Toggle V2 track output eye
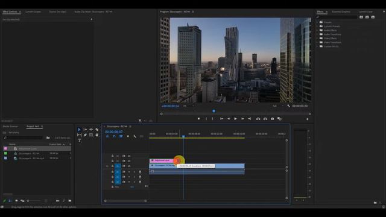386x217 pixels. [x=129, y=161]
